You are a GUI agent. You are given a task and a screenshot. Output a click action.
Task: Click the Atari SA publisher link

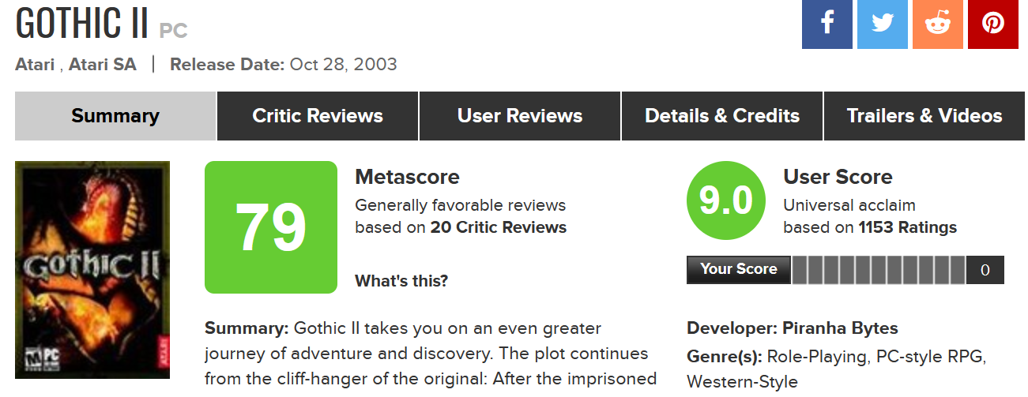point(103,65)
